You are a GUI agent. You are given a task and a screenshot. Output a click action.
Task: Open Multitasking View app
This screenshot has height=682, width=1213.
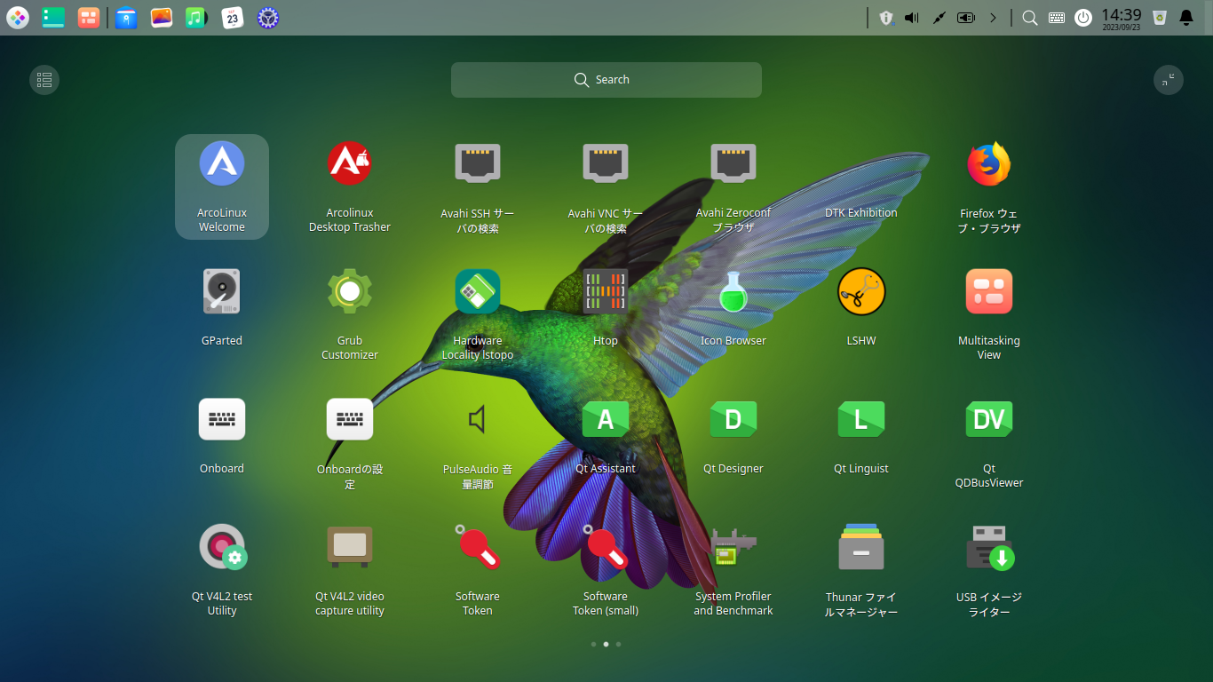[989, 314]
